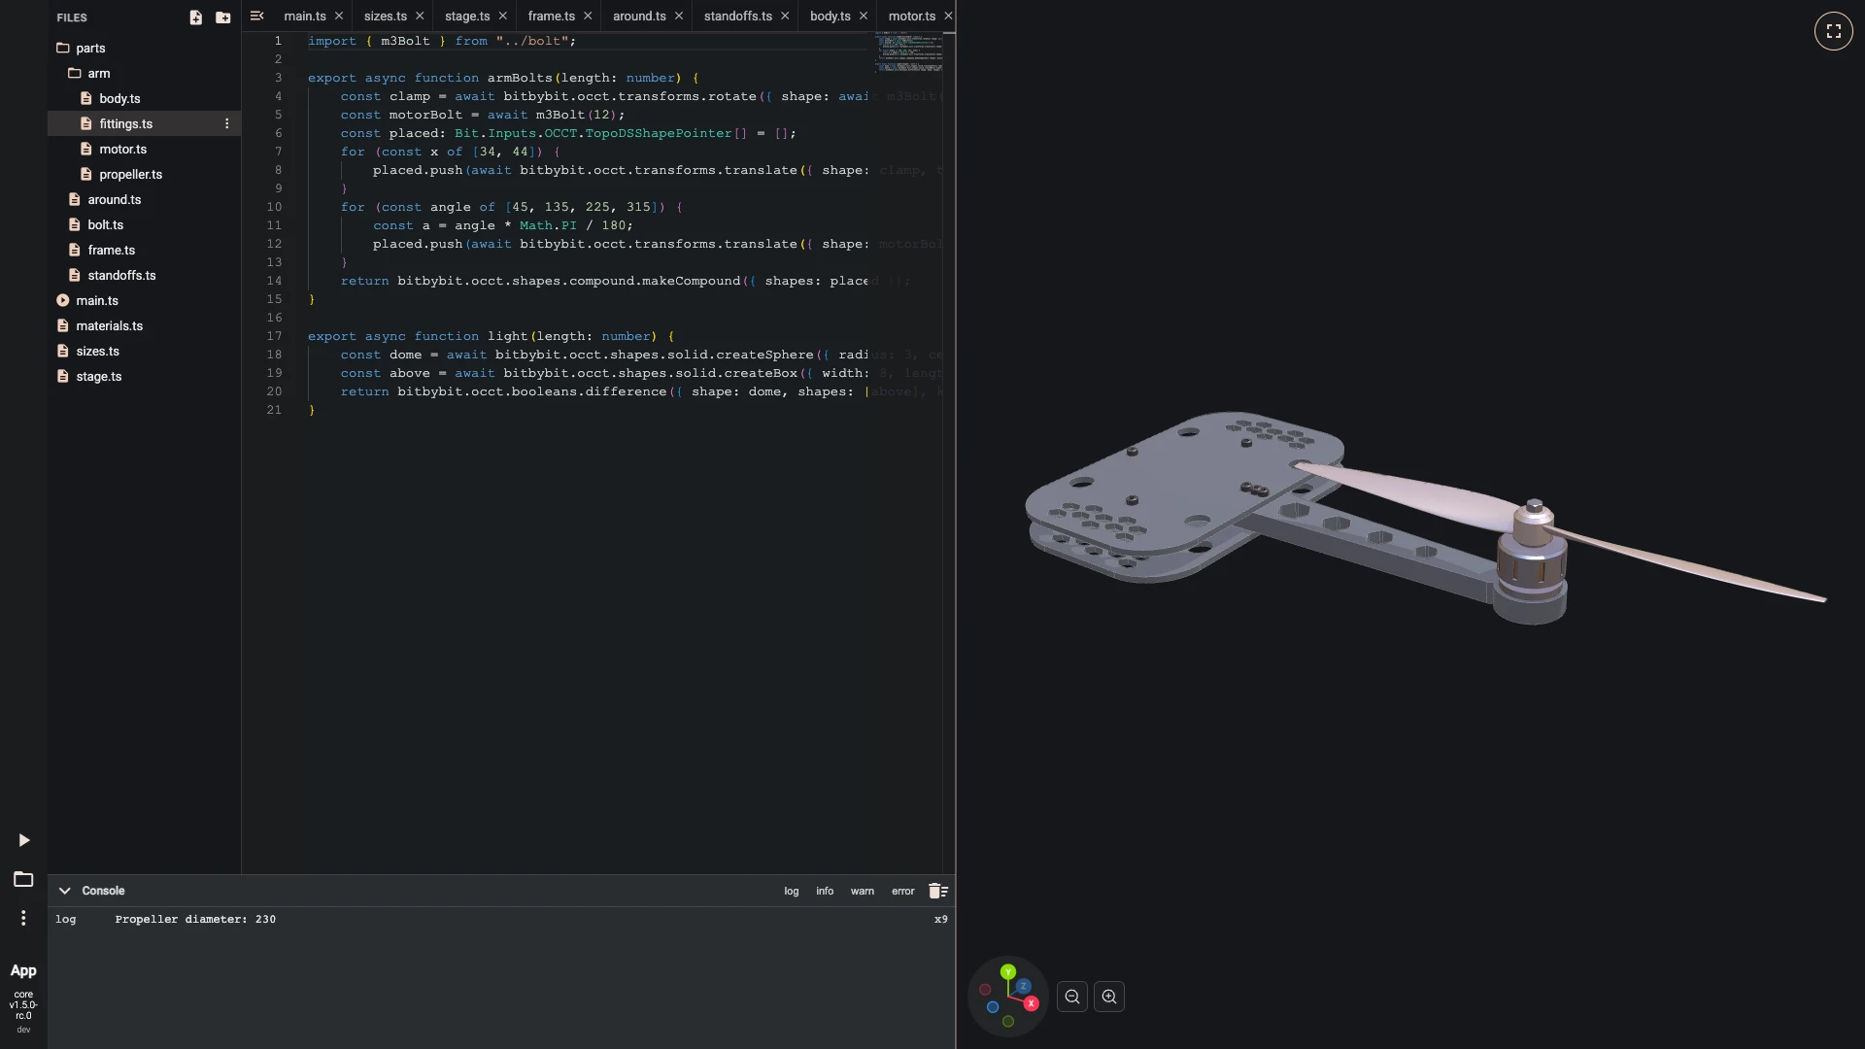Clear the console output

[937, 891]
